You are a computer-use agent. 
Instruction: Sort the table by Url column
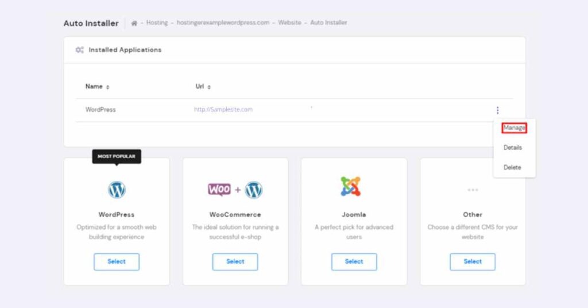203,87
